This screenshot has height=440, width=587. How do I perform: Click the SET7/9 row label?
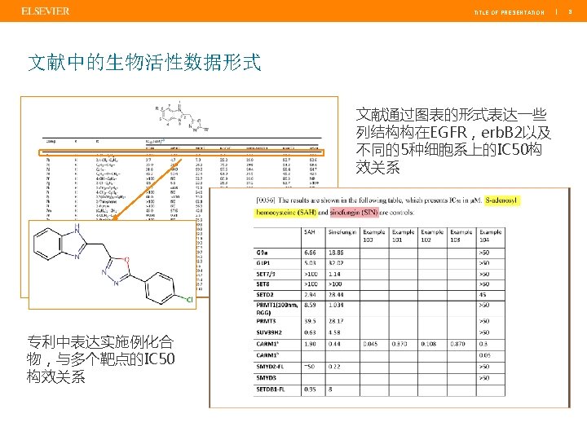pos(266,274)
